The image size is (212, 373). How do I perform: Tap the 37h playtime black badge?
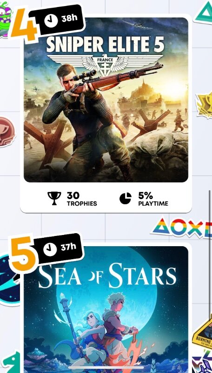58,249
